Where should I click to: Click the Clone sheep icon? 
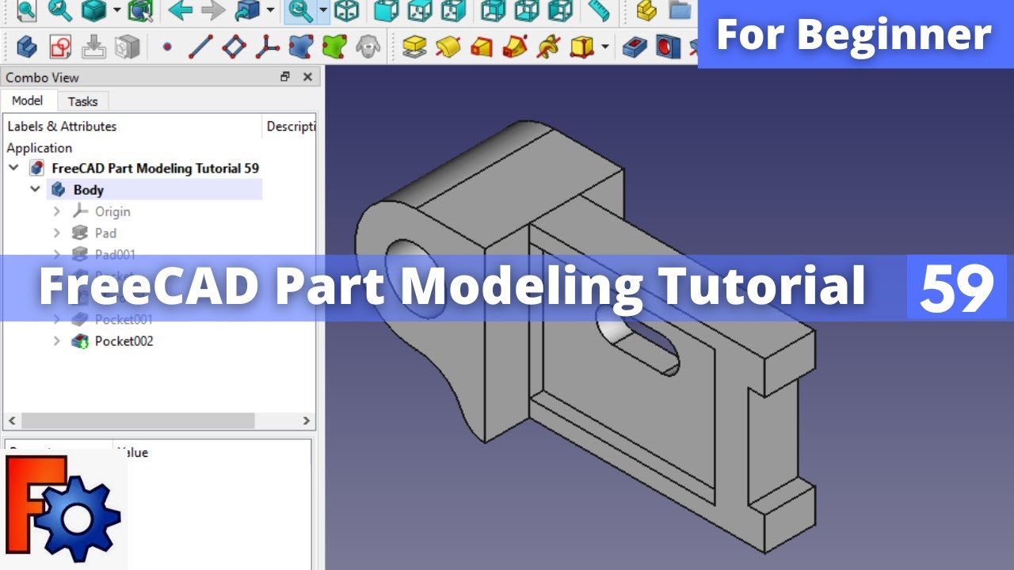tap(367, 47)
